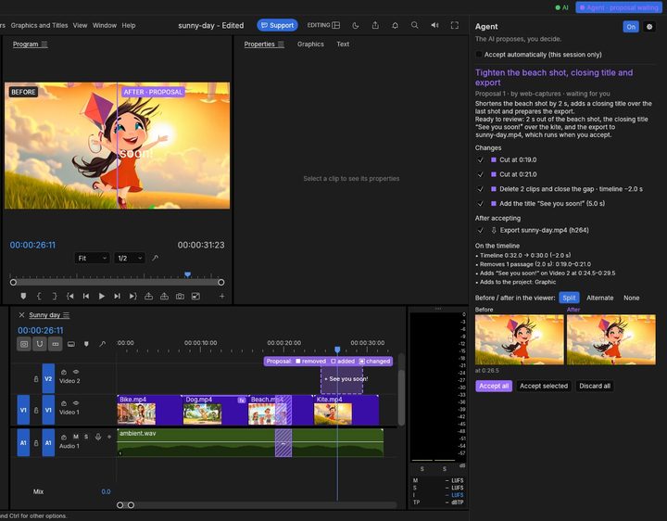Viewport: 667px width, 521px height.
Task: Toggle Agent On switch
Action: point(631,27)
